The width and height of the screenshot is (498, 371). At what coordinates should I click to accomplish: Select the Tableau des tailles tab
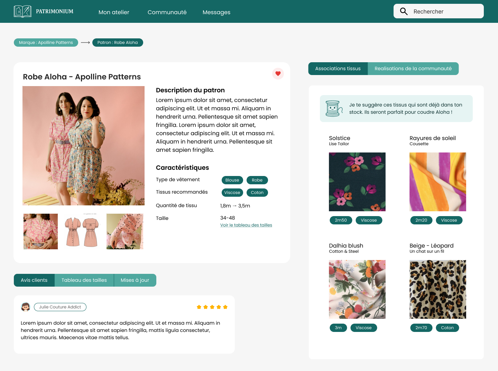(84, 280)
